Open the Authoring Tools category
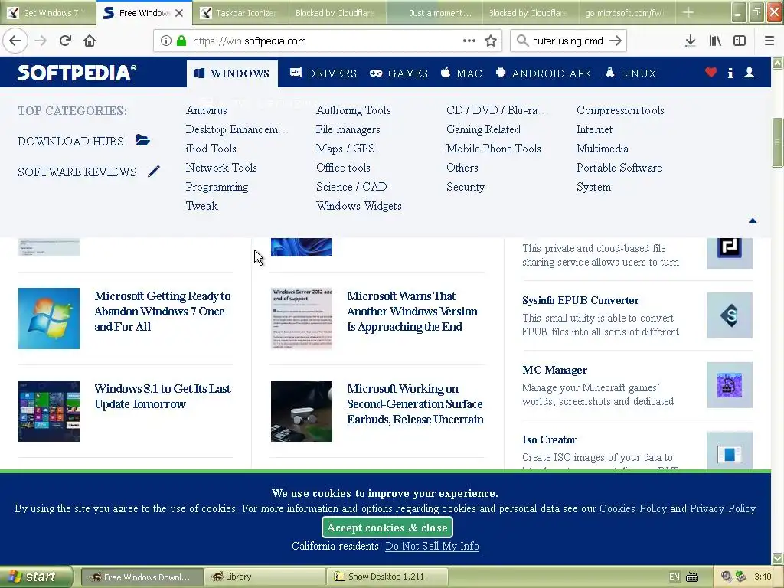This screenshot has width=784, height=588. point(354,110)
